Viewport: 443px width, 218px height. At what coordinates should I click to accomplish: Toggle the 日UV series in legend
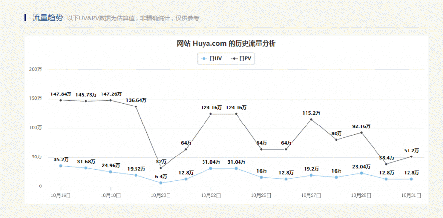211,59
